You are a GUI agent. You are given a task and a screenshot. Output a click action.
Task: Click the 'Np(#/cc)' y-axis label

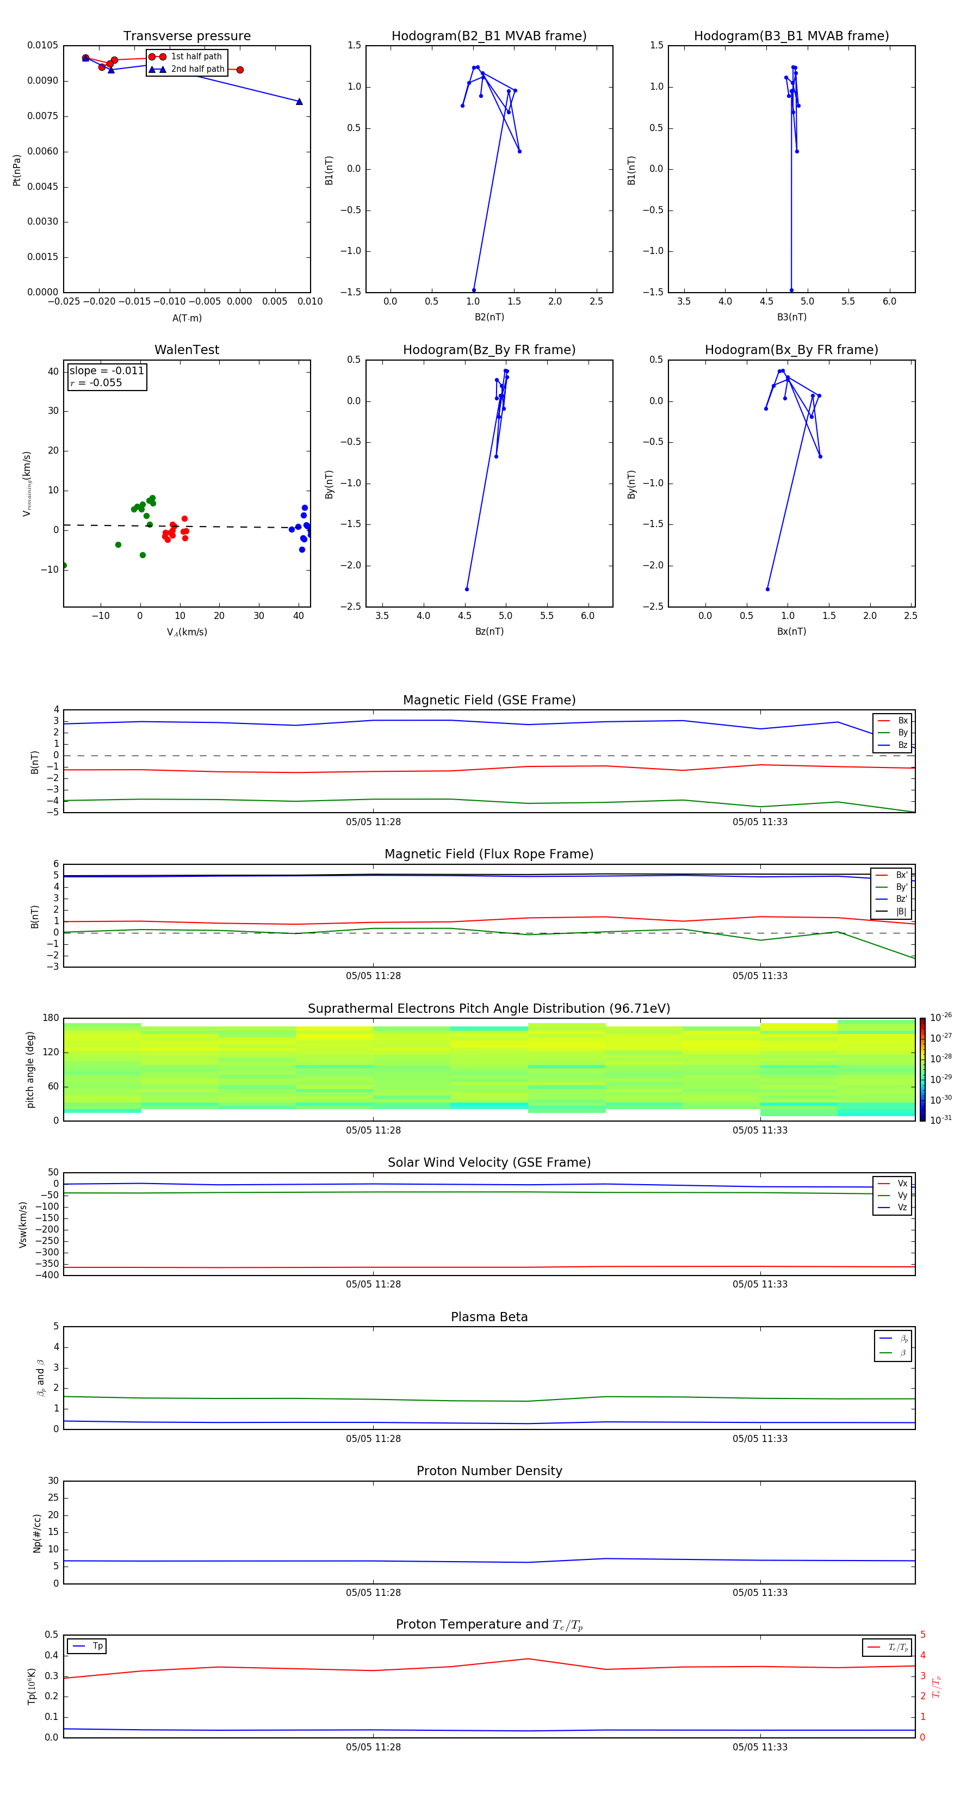pyautogui.click(x=37, y=1533)
